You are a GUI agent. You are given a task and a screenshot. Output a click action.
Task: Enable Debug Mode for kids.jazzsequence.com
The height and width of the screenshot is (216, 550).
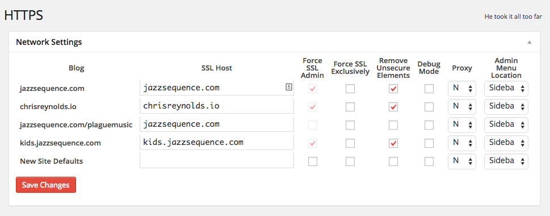point(429,143)
